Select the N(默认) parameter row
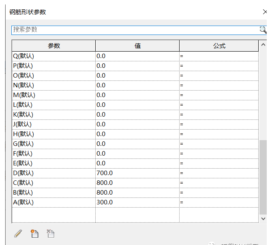270x245 pixels. [x=135, y=85]
